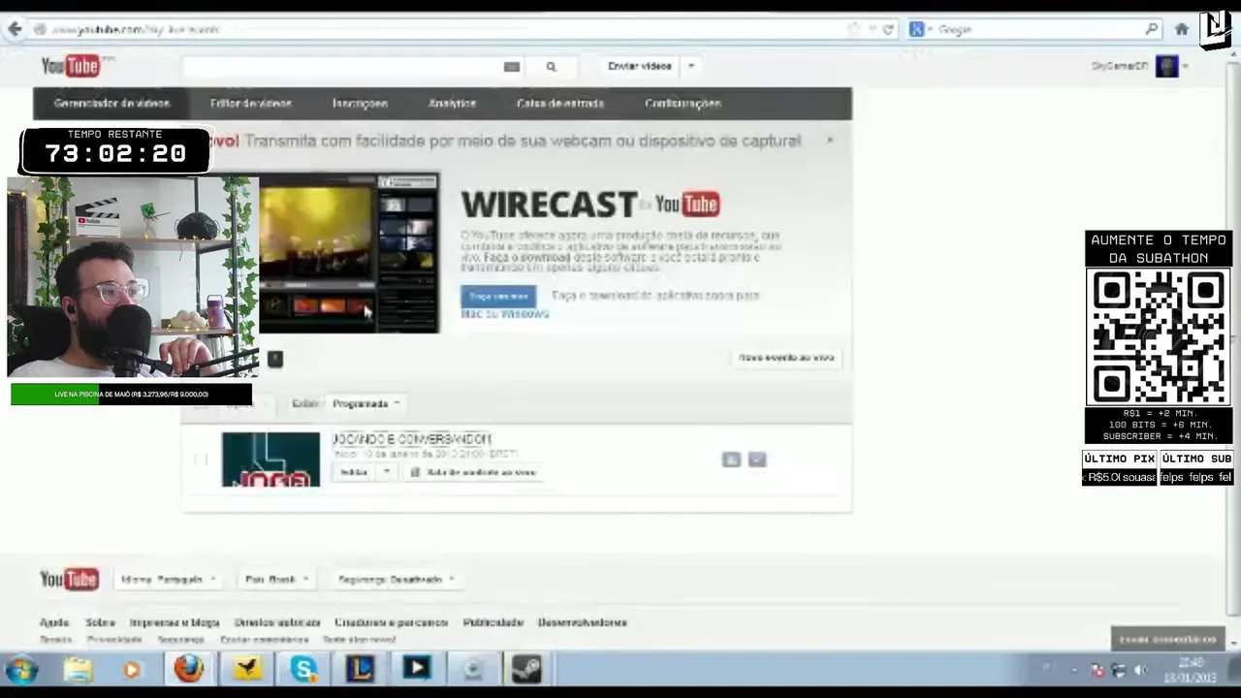
Task: Open Firefox search engine dropdown arrow
Action: click(930, 29)
